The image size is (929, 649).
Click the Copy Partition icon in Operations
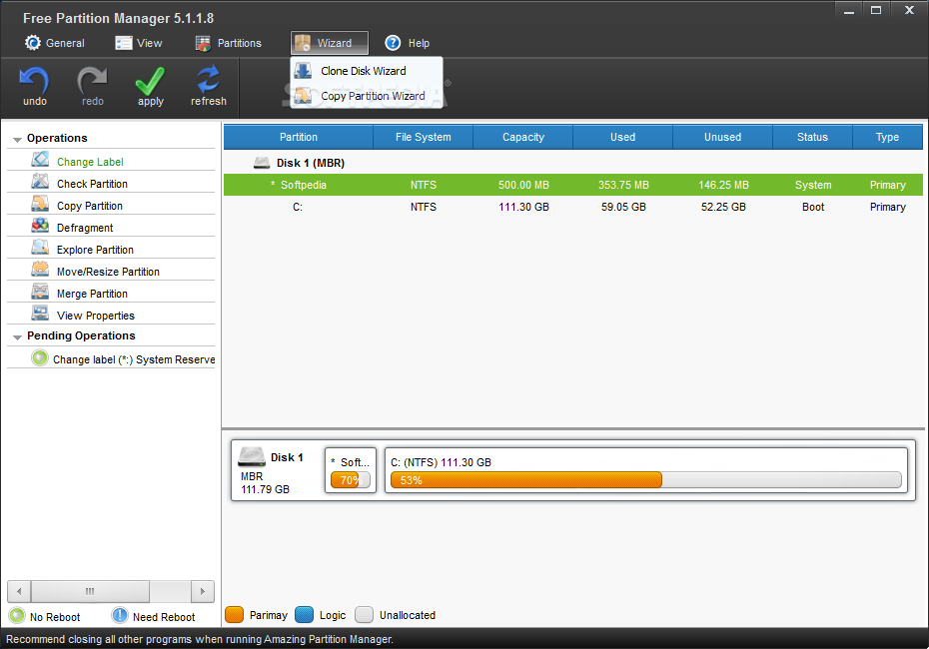click(x=40, y=204)
